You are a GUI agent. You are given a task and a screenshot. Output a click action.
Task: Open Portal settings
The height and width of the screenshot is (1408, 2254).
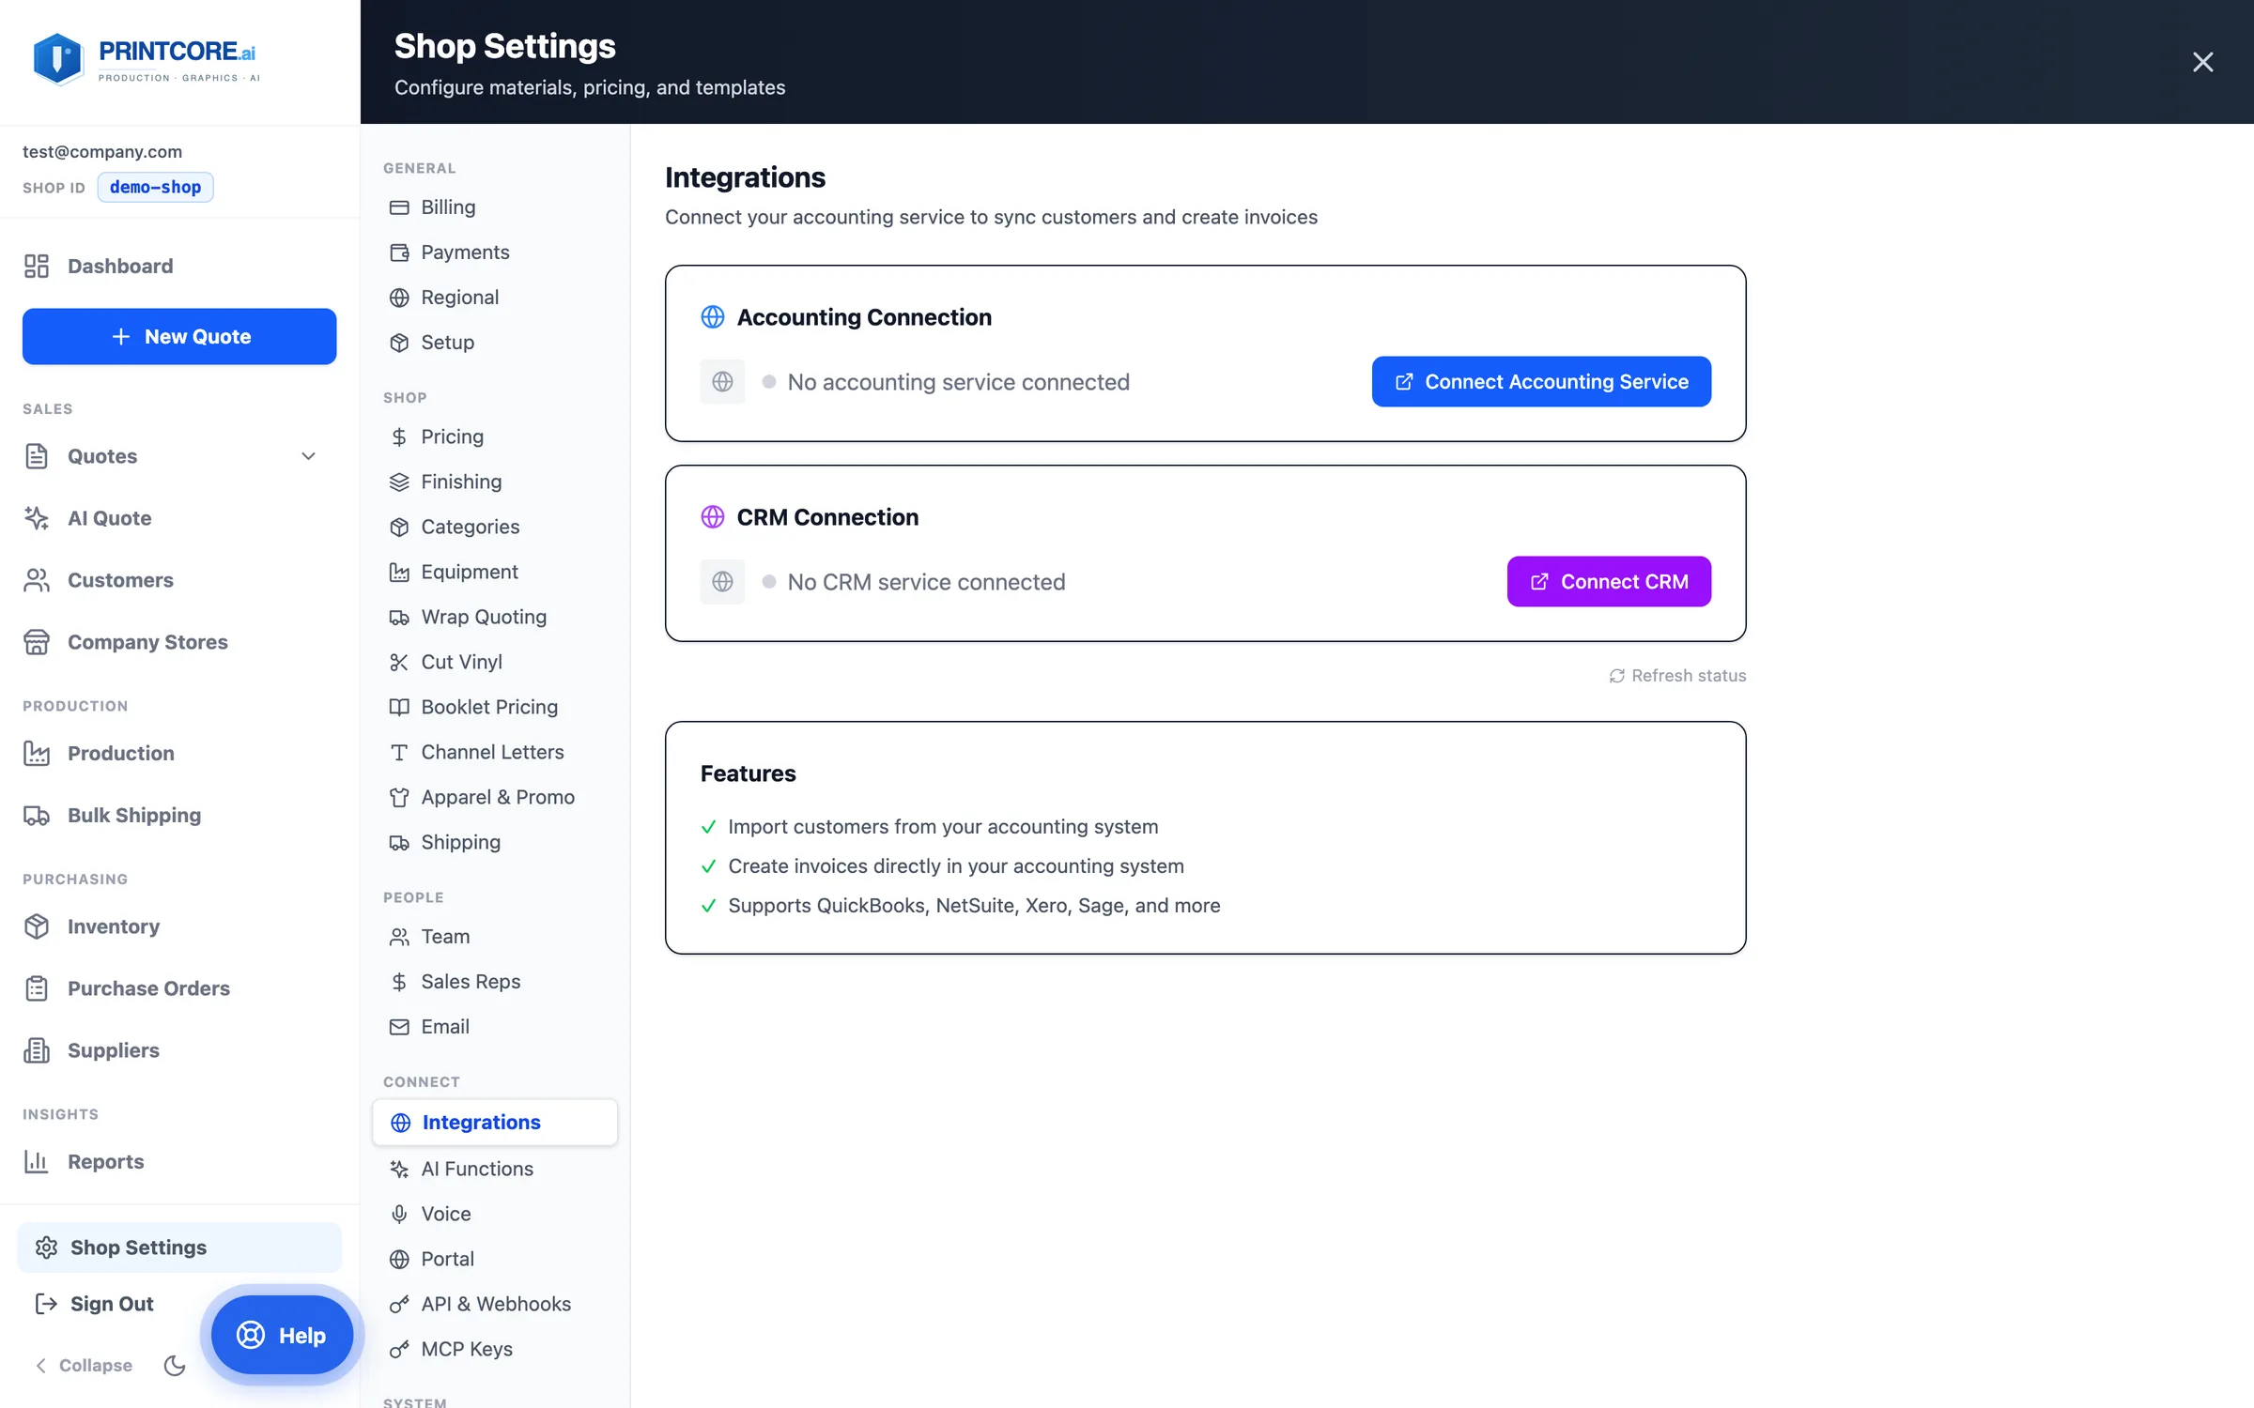(x=495, y=1259)
